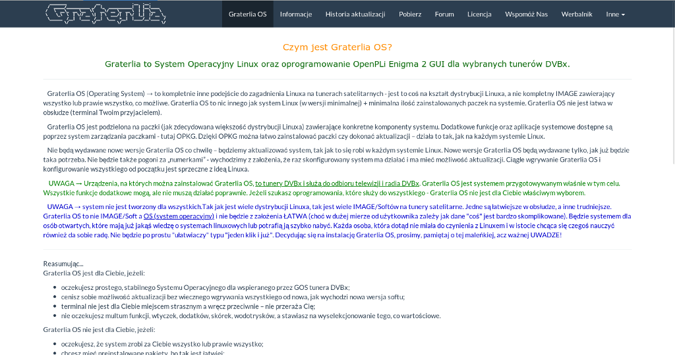Click the green subtitle 'Graterlia to System Operacyjny Linux'
The width and height of the screenshot is (675, 355).
(337, 64)
